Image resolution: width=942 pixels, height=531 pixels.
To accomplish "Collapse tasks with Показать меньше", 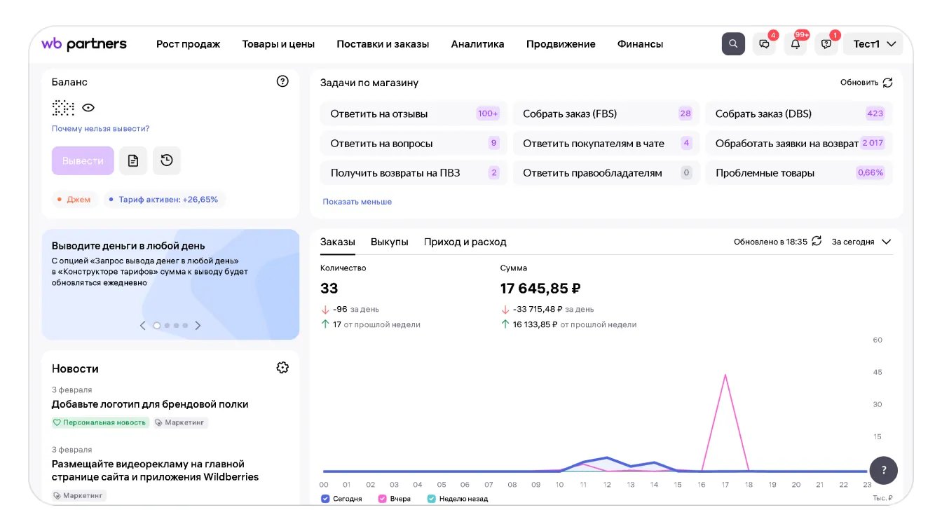I will point(357,202).
